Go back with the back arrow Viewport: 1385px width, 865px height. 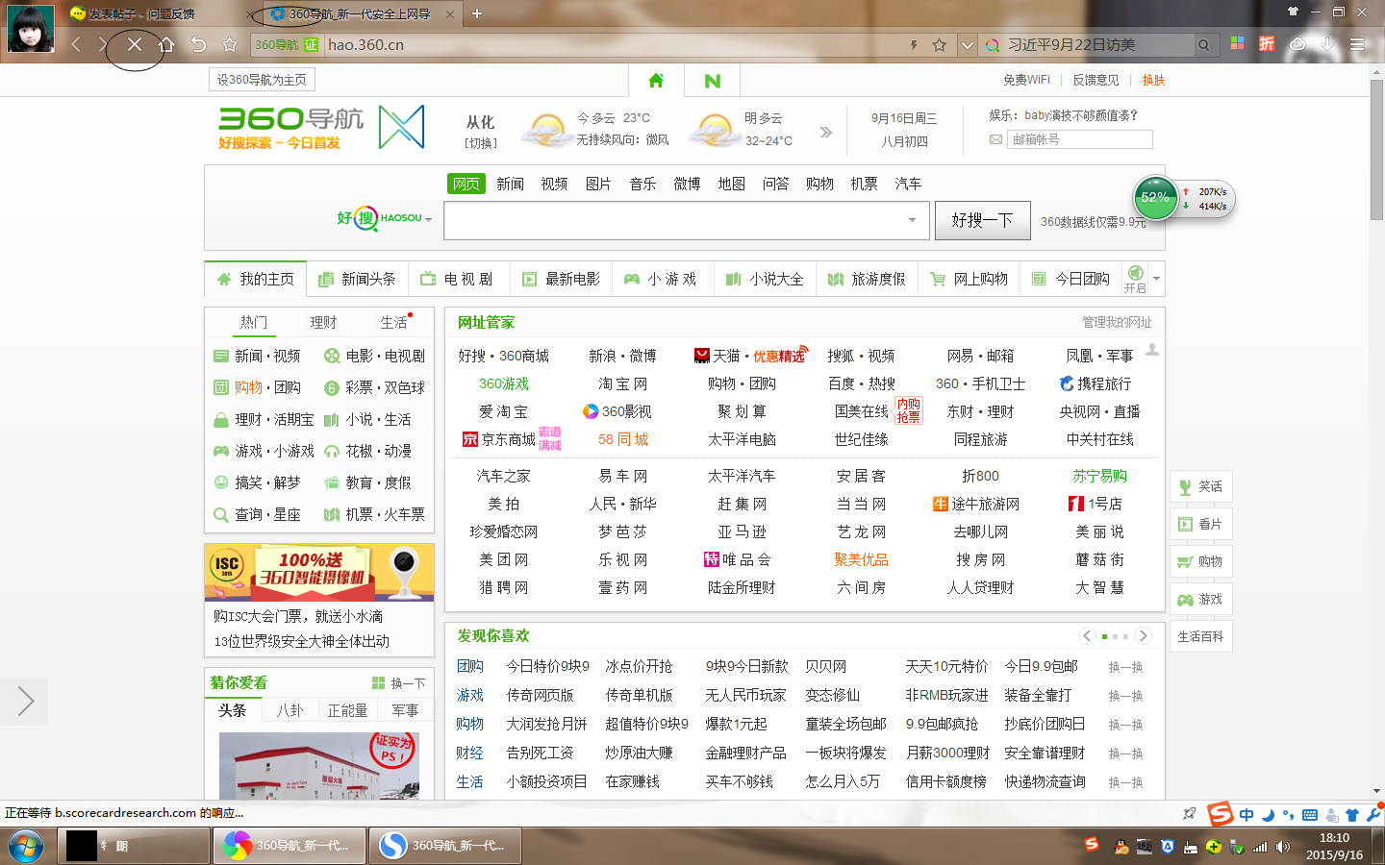point(76,44)
